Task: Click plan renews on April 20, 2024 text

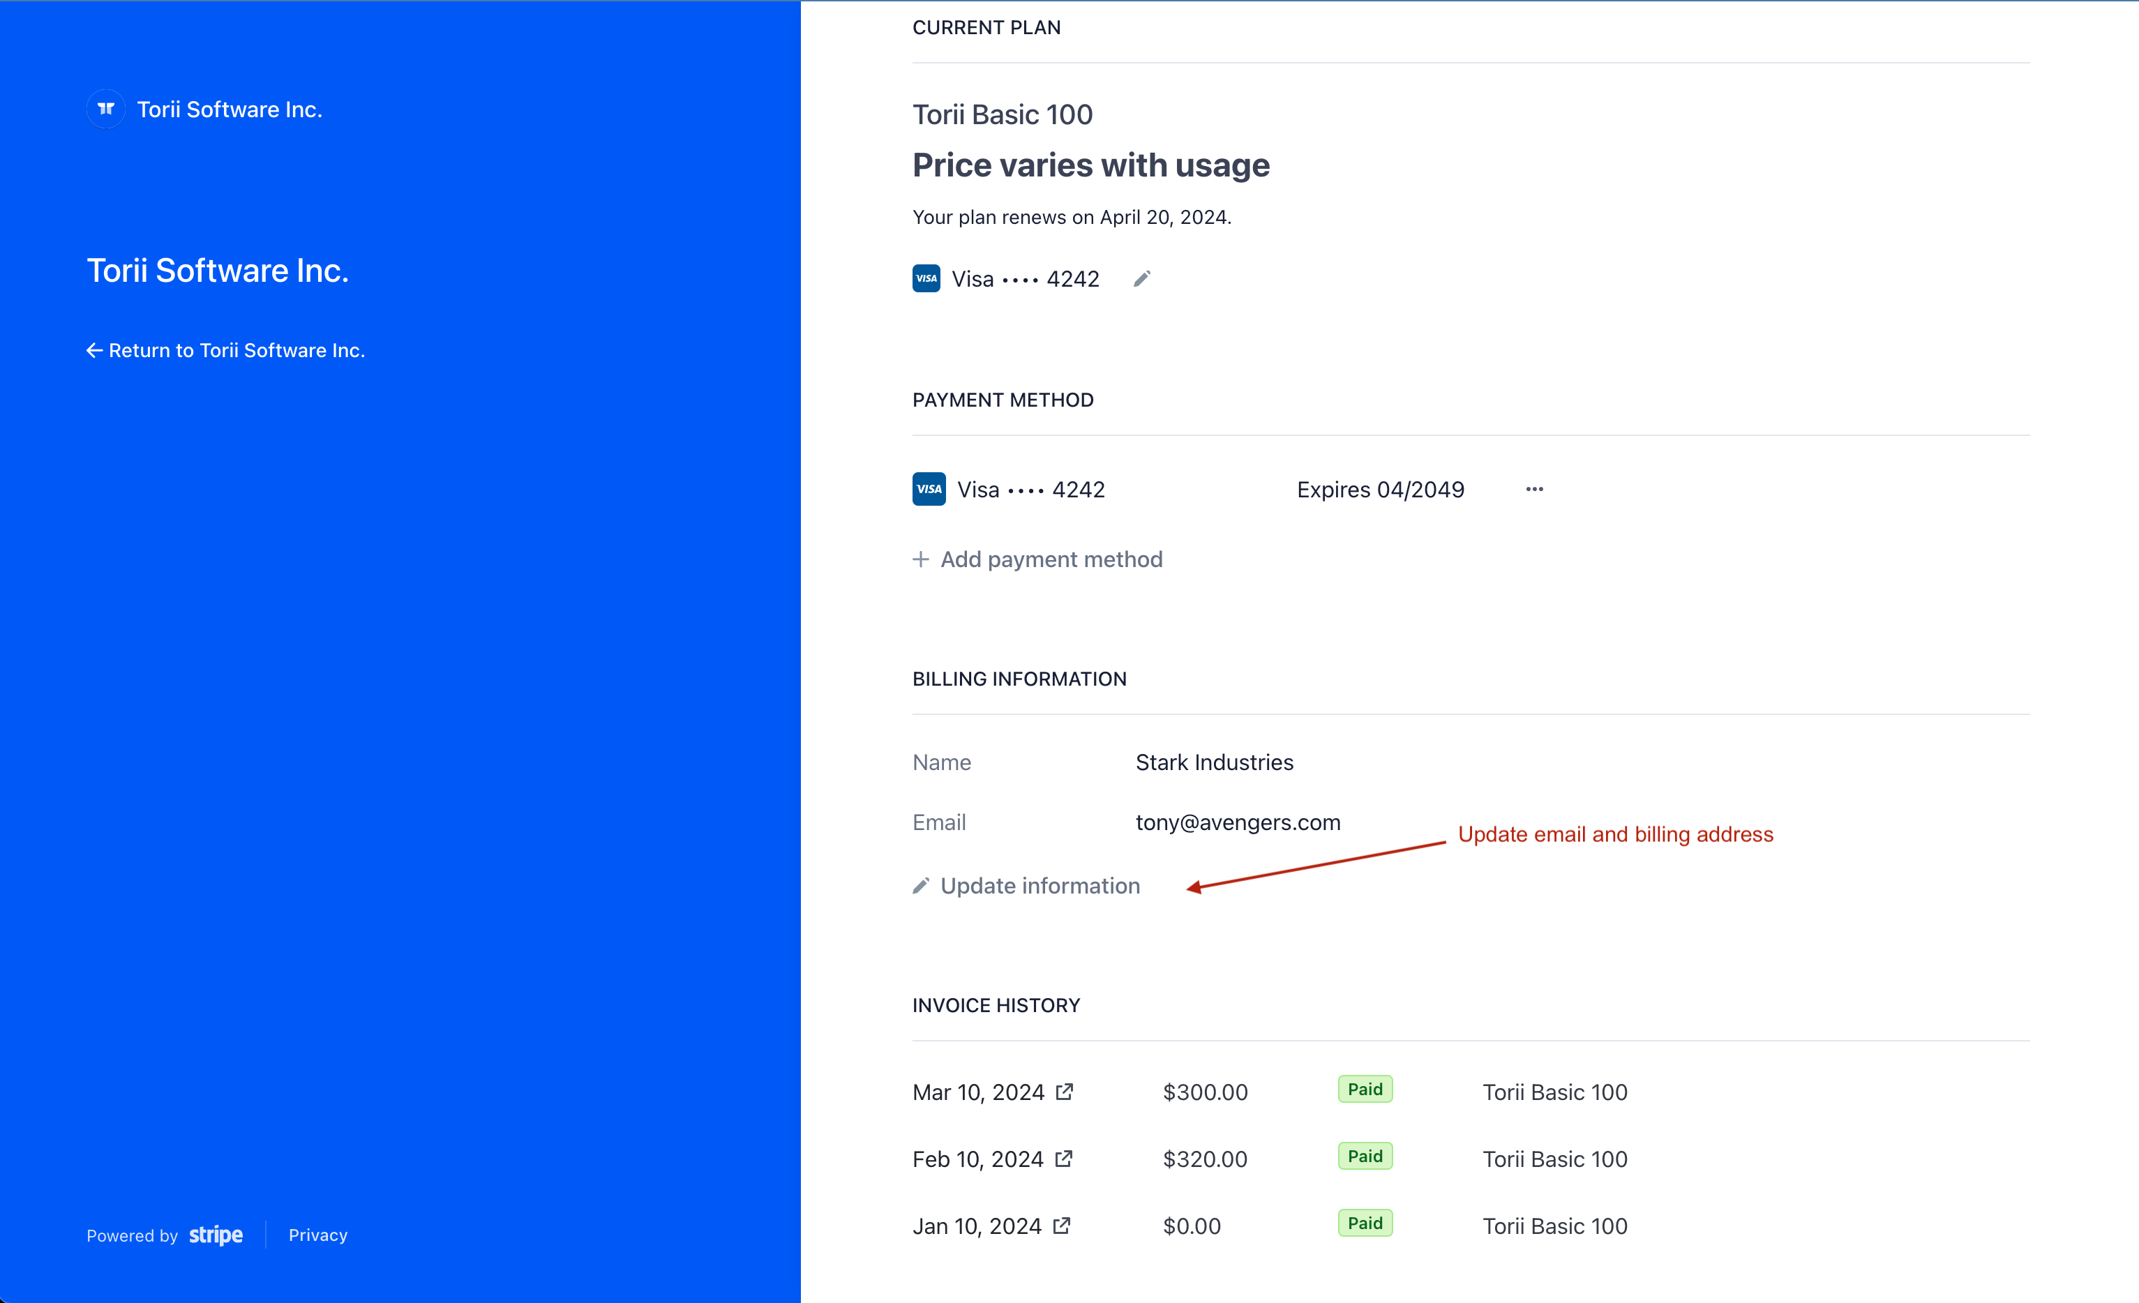Action: (x=1072, y=217)
